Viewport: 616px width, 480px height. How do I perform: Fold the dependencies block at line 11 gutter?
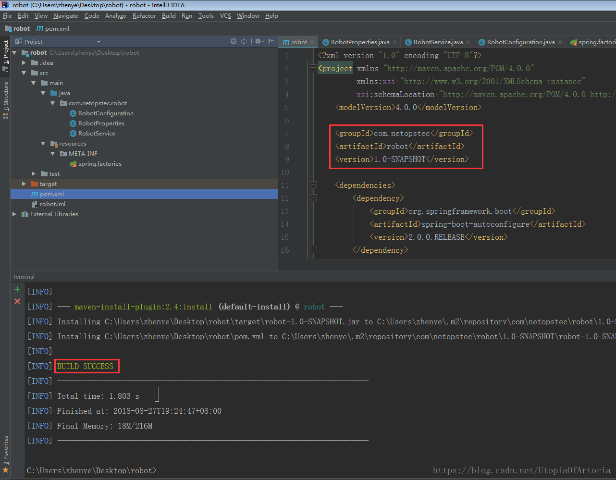click(313, 185)
